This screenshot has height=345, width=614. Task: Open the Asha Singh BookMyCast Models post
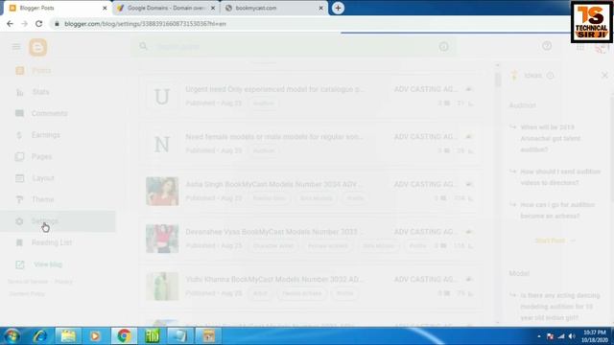pyautogui.click(x=274, y=184)
